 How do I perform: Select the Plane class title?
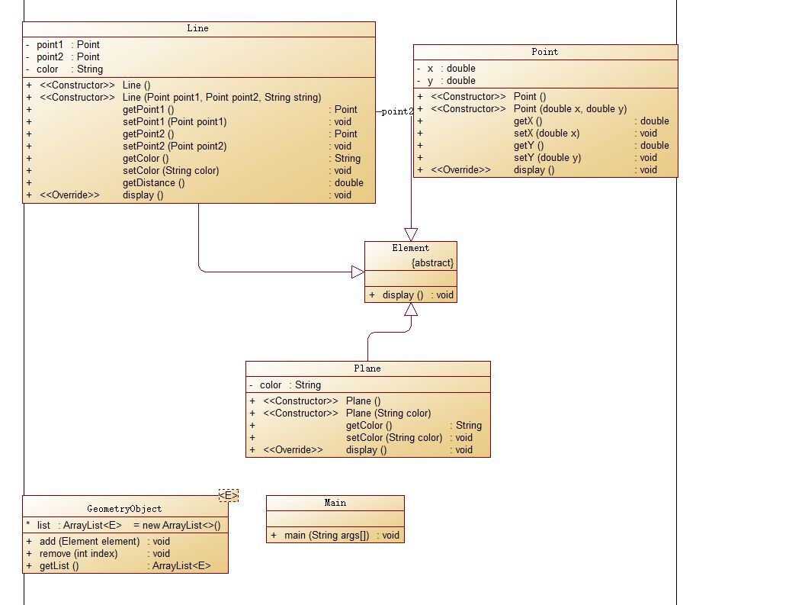tap(367, 368)
